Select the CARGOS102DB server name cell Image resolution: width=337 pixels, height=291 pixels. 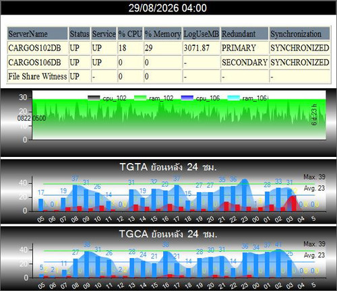(x=37, y=48)
